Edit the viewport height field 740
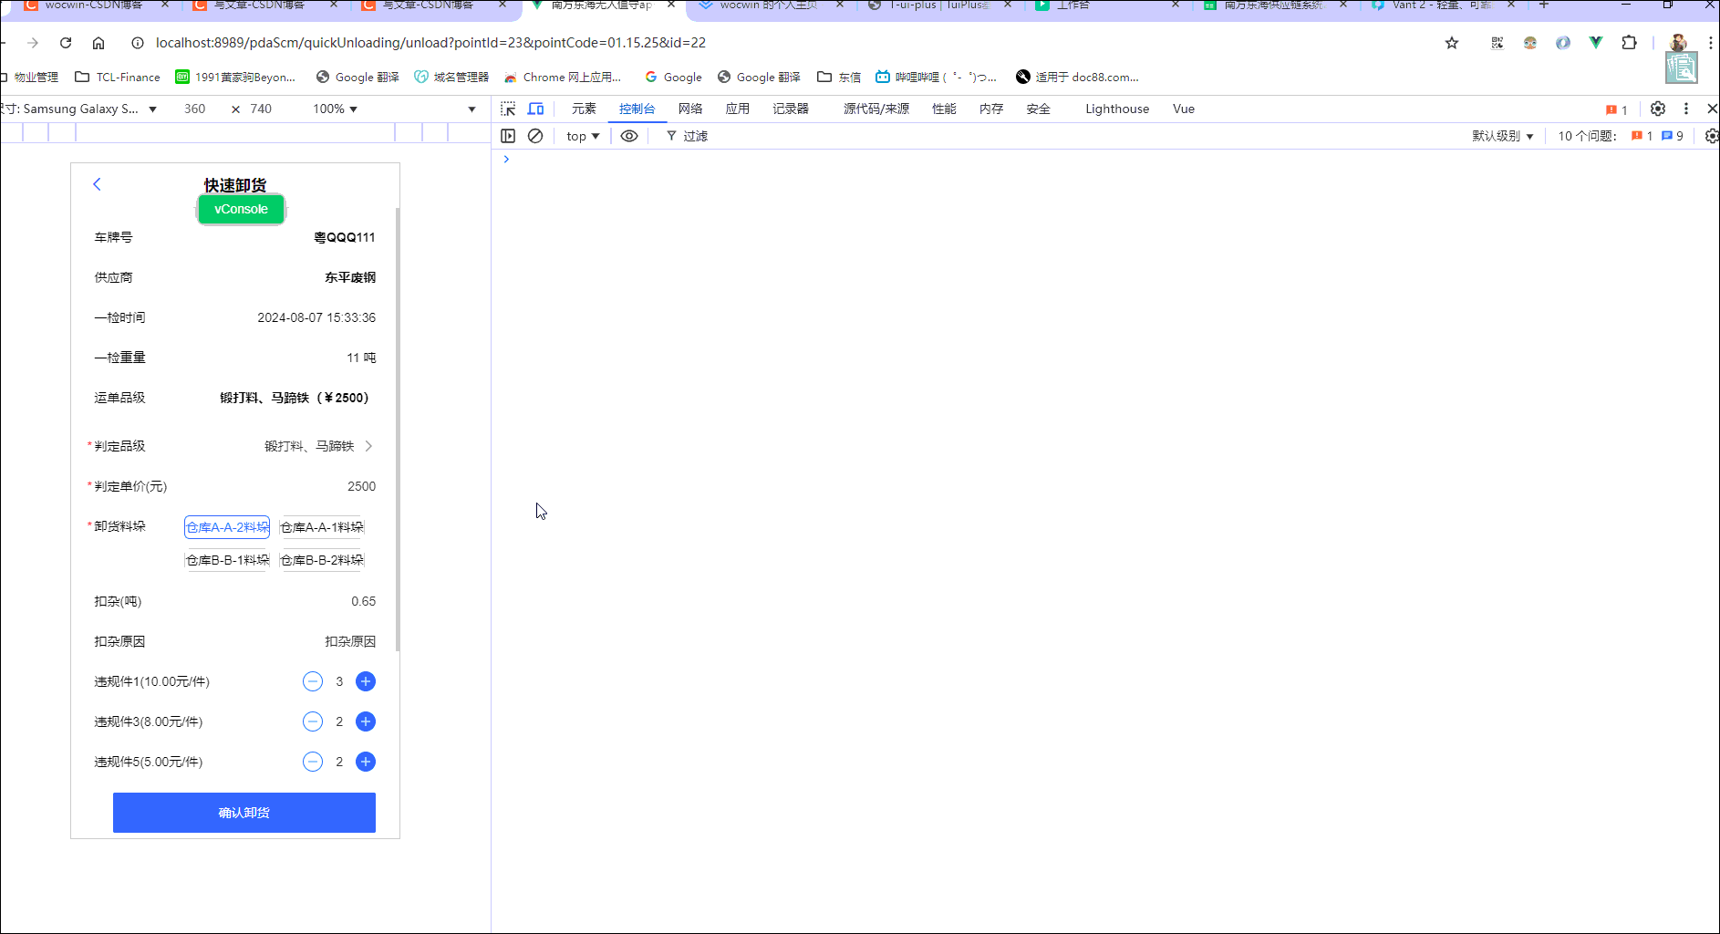 (x=261, y=109)
